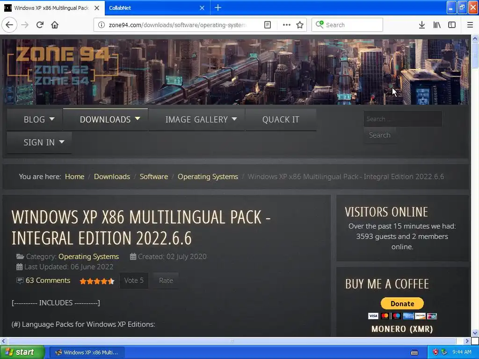Screen dimensions: 479x359
Task: Click the site search text field
Action: [x=403, y=119]
